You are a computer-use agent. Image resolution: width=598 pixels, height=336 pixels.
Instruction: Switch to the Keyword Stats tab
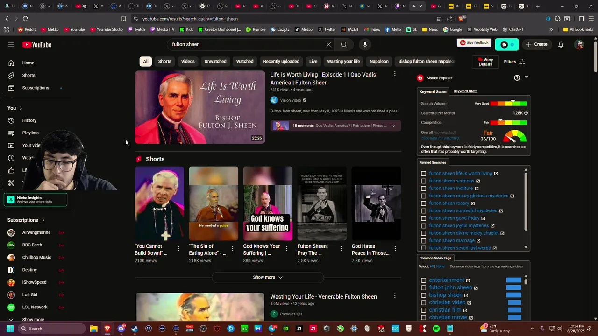pyautogui.click(x=465, y=91)
